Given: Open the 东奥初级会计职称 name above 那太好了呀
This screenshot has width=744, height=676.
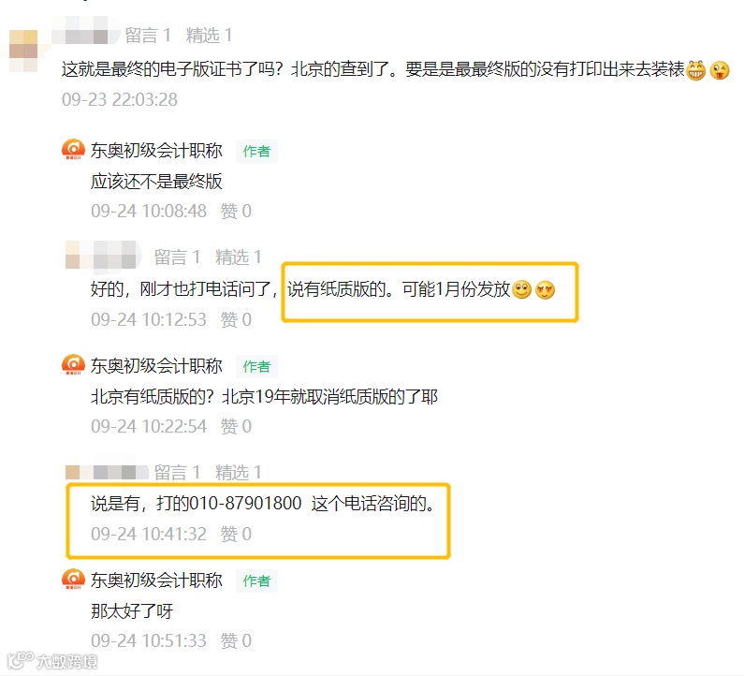Looking at the screenshot, I should tap(156, 580).
